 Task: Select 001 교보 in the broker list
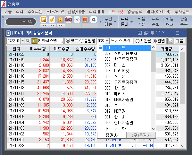click(127, 47)
